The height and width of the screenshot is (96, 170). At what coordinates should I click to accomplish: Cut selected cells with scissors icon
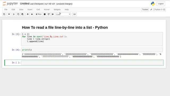(14, 14)
